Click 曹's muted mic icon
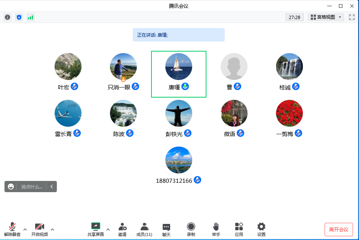Viewport: 359px width, 240px height. pos(237,86)
